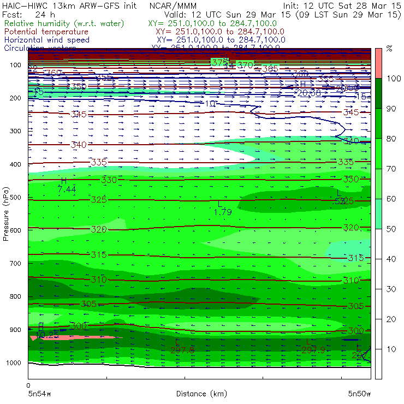Screen dimensions: 404x404
Task: Select the 50–60% aqua-green colorbar segment
Action: [378, 214]
